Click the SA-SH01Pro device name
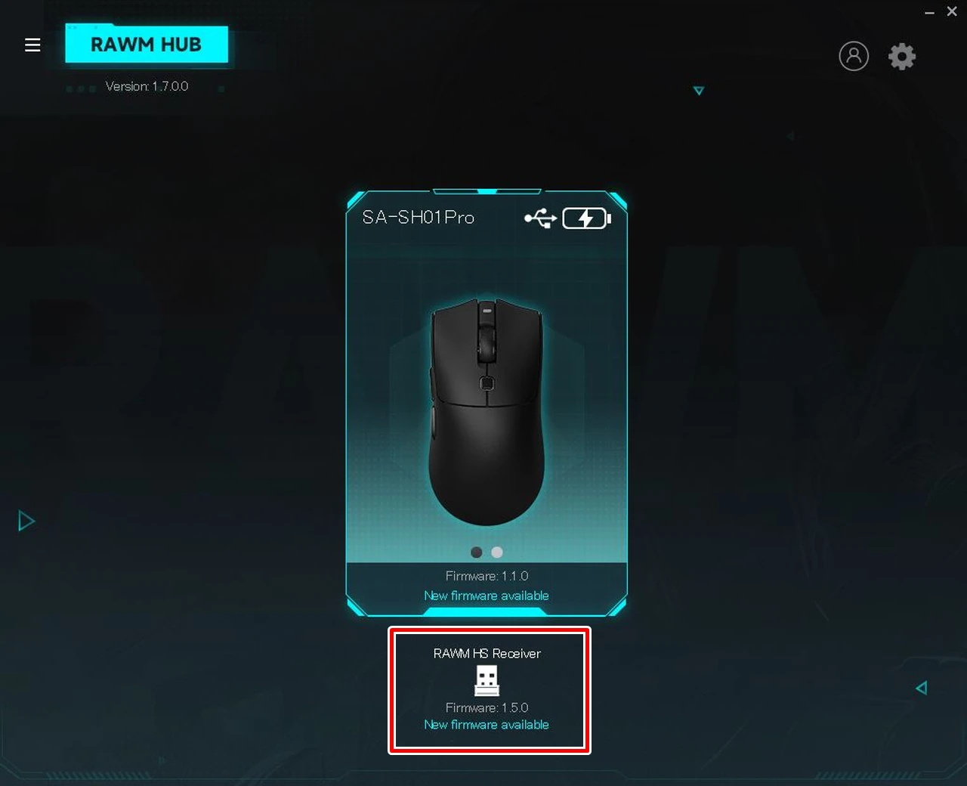 click(x=418, y=218)
